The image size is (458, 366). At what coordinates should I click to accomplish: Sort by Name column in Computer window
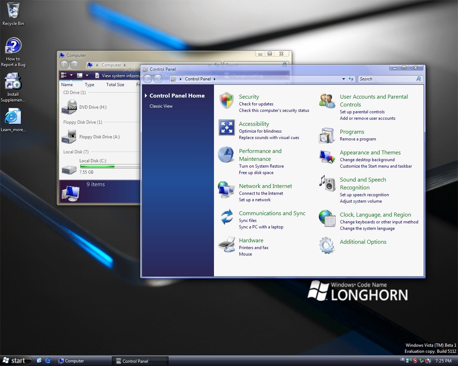coord(67,85)
